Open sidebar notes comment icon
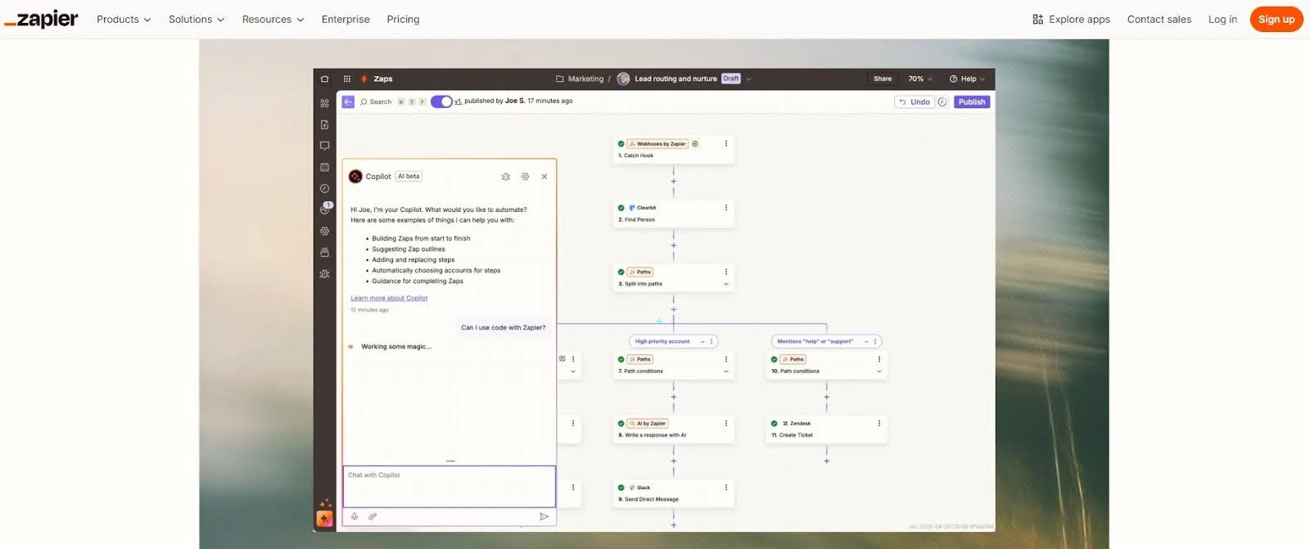This screenshot has height=549, width=1310. pyautogui.click(x=325, y=146)
